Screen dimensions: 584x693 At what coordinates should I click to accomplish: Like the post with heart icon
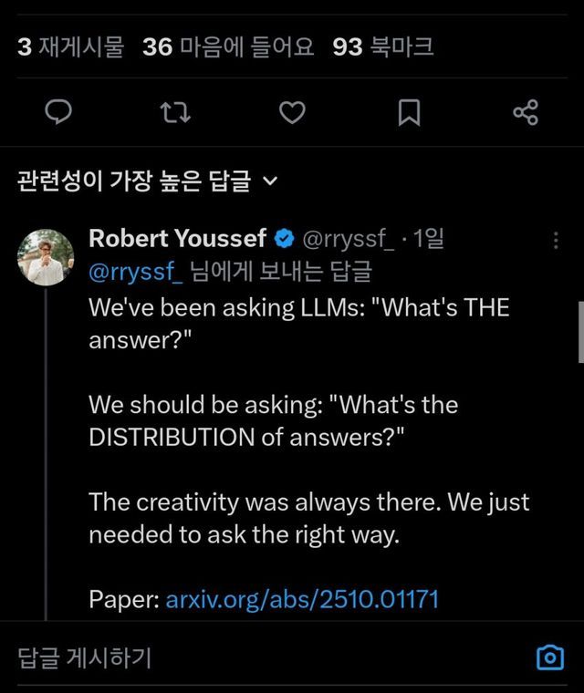[x=291, y=112]
